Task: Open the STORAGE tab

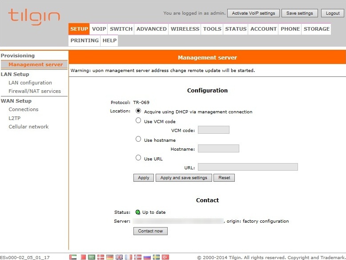Action: point(317,29)
